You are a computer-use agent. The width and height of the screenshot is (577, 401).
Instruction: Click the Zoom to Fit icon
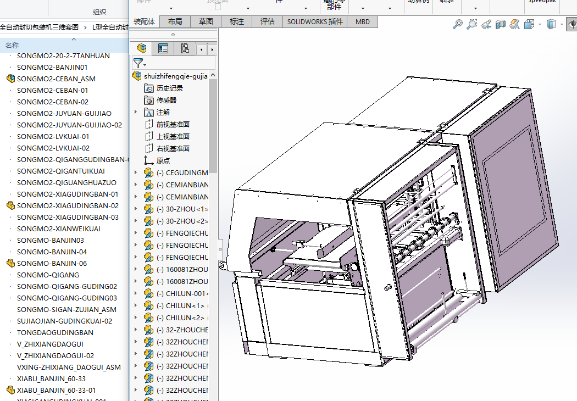coord(458,24)
